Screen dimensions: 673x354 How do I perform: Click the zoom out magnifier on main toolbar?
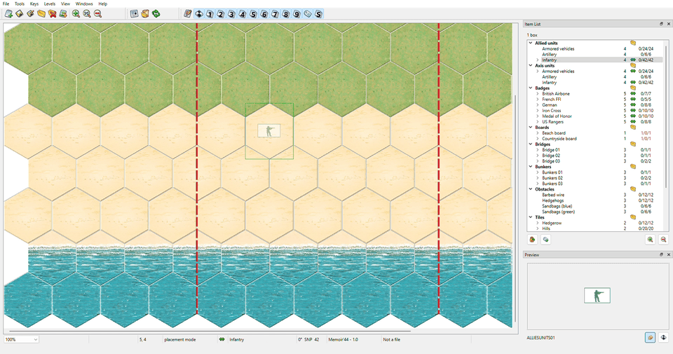pos(98,14)
